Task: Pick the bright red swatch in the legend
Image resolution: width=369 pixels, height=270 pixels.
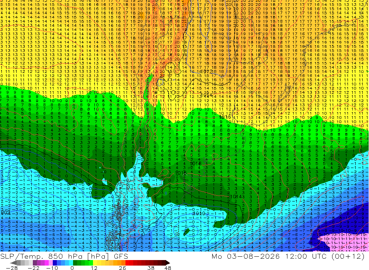Action: 127,263
